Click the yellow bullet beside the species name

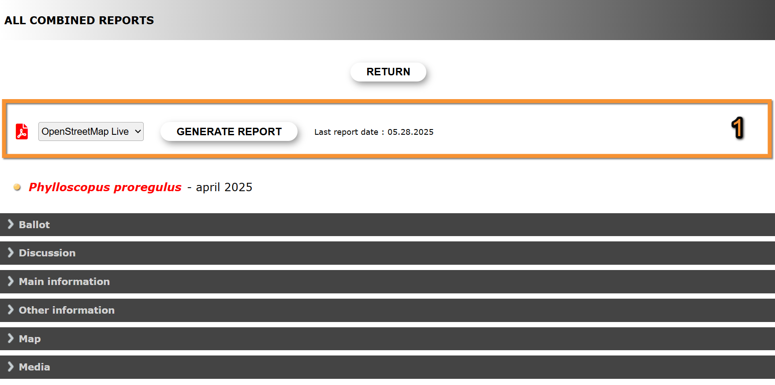[x=17, y=187]
